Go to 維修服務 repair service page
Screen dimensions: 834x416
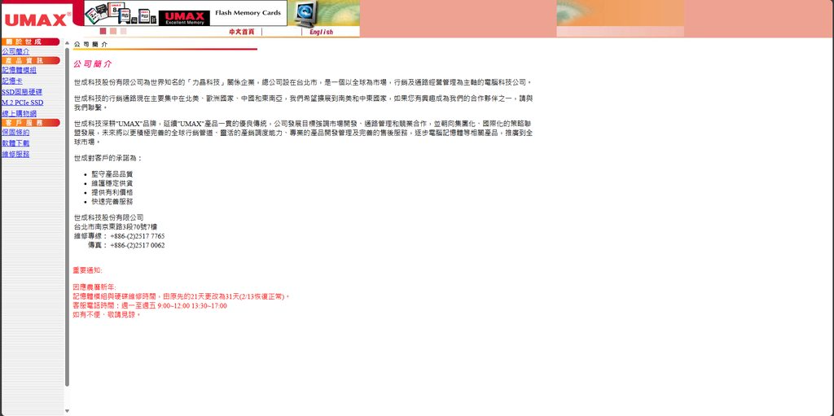[15, 154]
